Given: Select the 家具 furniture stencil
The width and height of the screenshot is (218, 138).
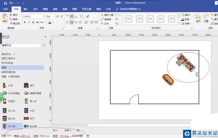Looking at the screenshot, I should point(22,67).
